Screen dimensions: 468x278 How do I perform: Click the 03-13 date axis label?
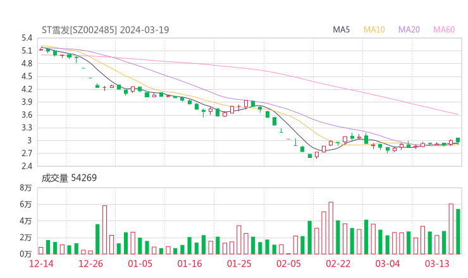pyautogui.click(x=437, y=263)
